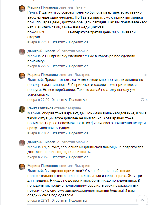Reply to Marina's comment from 22:31

pyautogui.click(x=59, y=42)
